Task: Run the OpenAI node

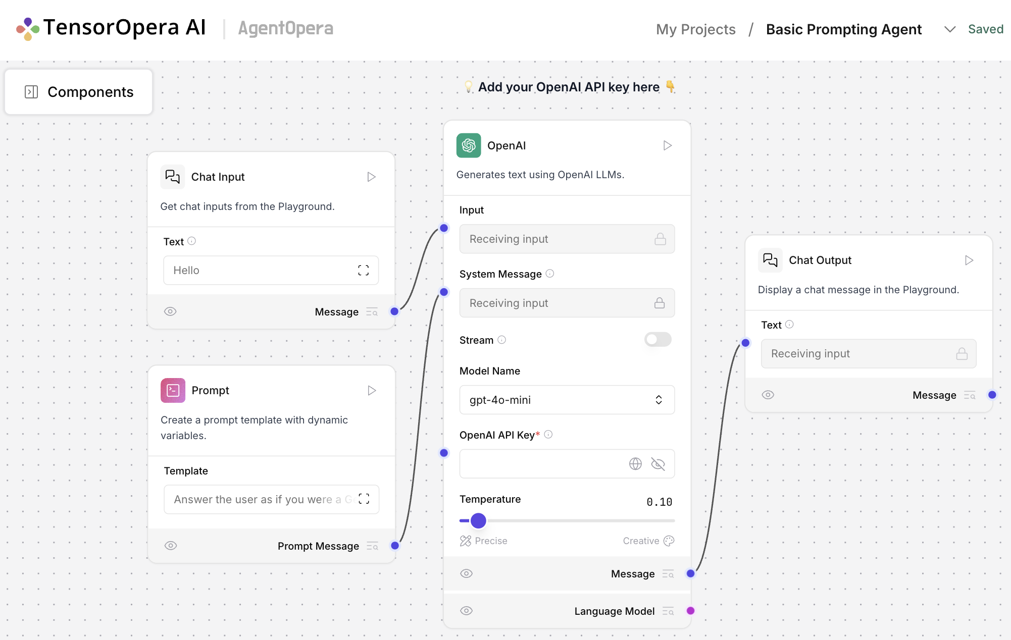Action: coord(667,145)
